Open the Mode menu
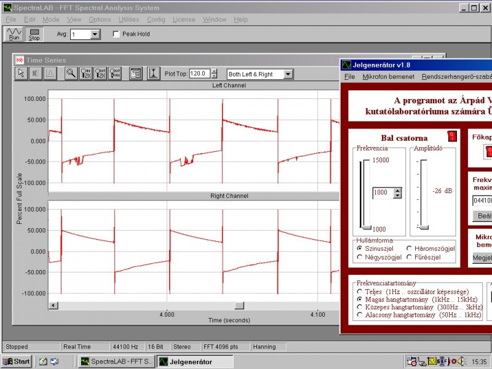This screenshot has width=492, height=369. 51,20
